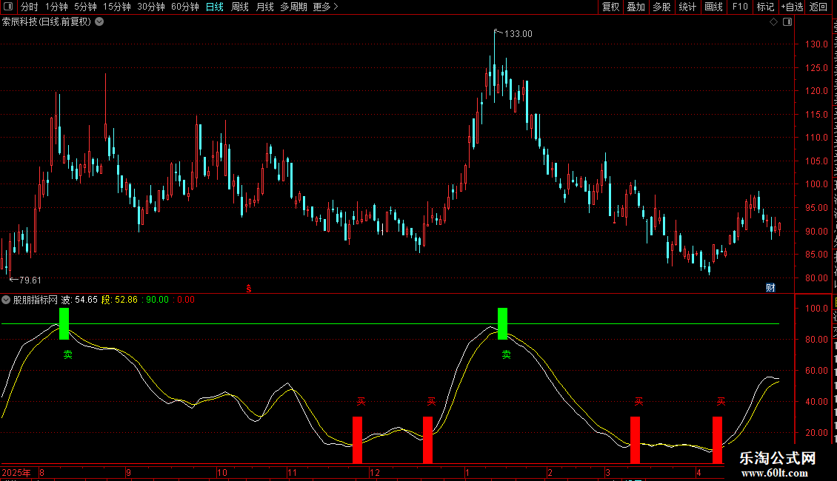Open the 统计 statistics tool
The image size is (837, 481).
(x=687, y=7)
